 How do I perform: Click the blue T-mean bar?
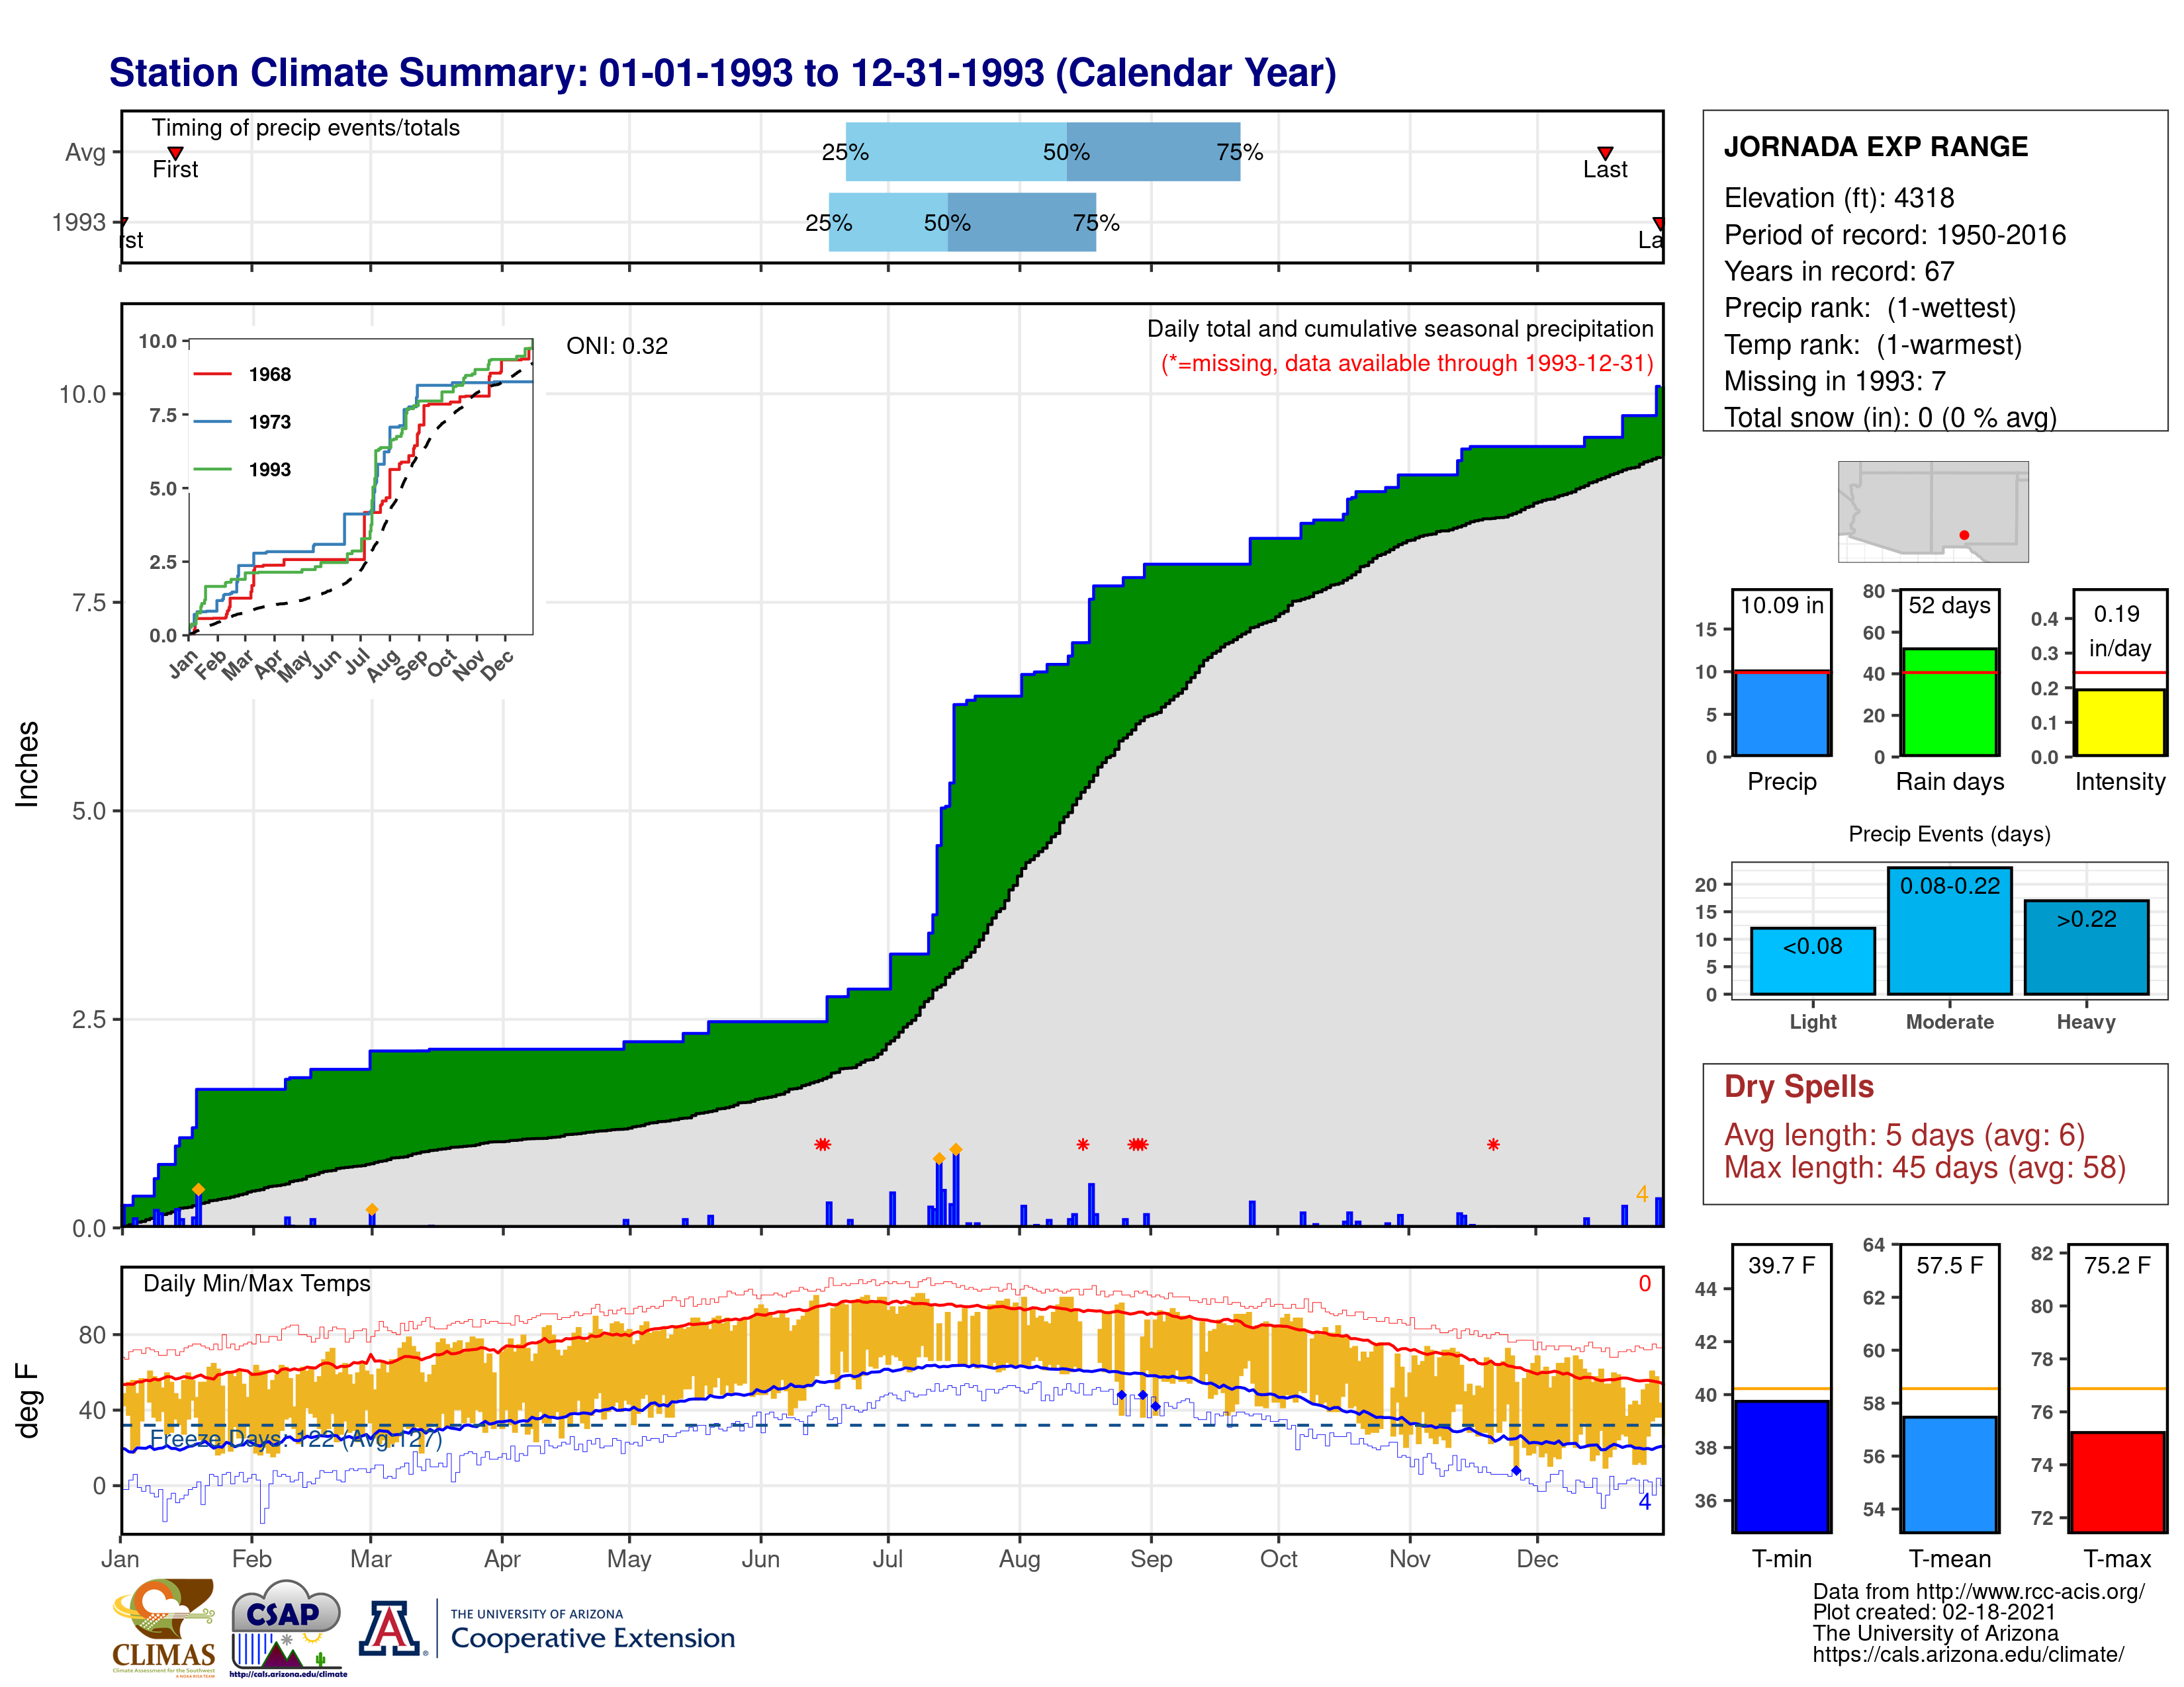click(1949, 1474)
